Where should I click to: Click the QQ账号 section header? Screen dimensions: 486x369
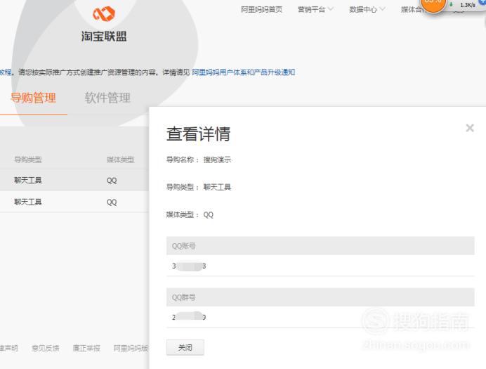coord(320,245)
